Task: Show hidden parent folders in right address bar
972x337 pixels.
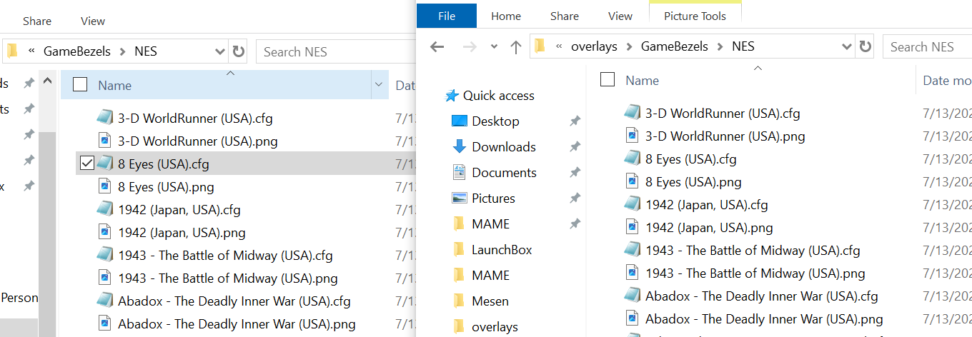Action: (558, 47)
